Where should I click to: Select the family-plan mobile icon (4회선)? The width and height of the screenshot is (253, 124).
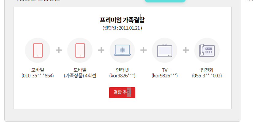[80, 50]
